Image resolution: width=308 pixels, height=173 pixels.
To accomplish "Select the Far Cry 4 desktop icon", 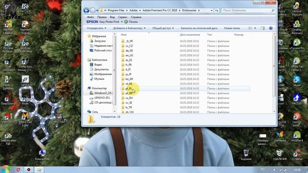I will (x=25, y=8).
